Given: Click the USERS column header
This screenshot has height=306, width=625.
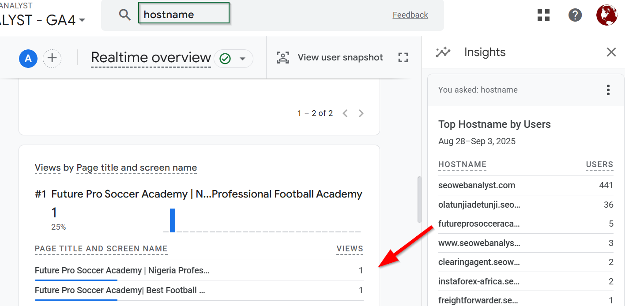Looking at the screenshot, I should click(600, 165).
